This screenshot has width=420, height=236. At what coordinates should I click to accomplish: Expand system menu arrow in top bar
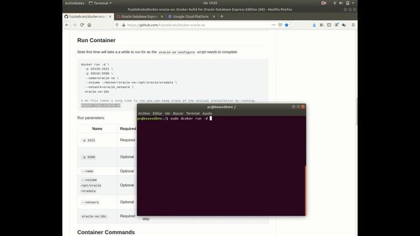tap(353, 3)
